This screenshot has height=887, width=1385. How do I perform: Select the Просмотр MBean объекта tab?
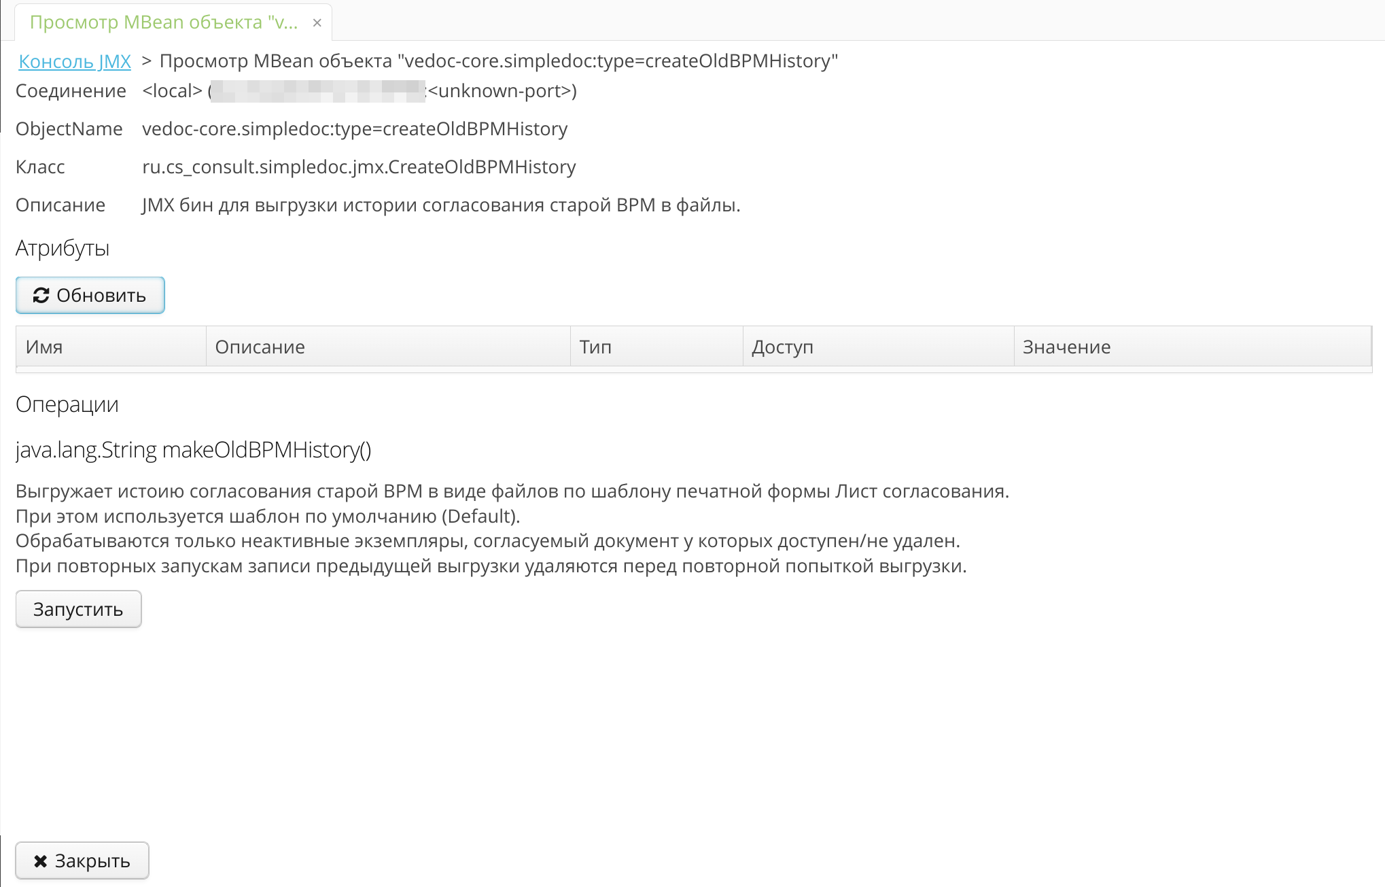pos(164,22)
